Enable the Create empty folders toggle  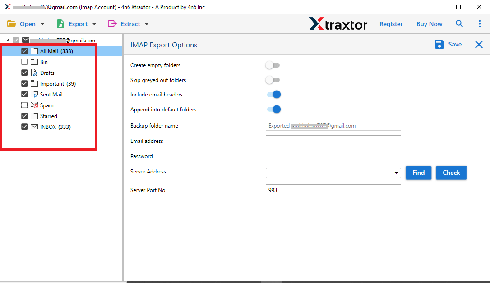[273, 65]
